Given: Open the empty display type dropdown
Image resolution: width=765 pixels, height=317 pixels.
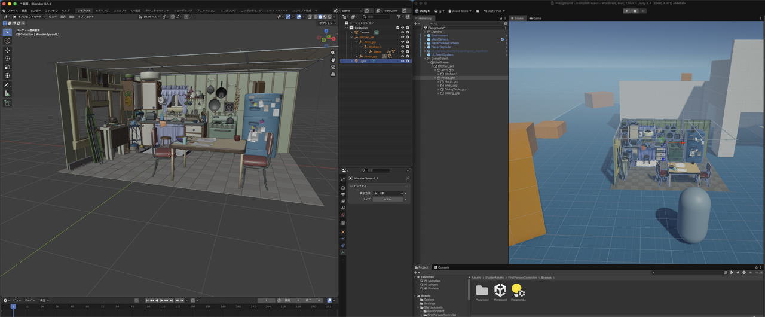Looking at the screenshot, I should click(x=389, y=193).
